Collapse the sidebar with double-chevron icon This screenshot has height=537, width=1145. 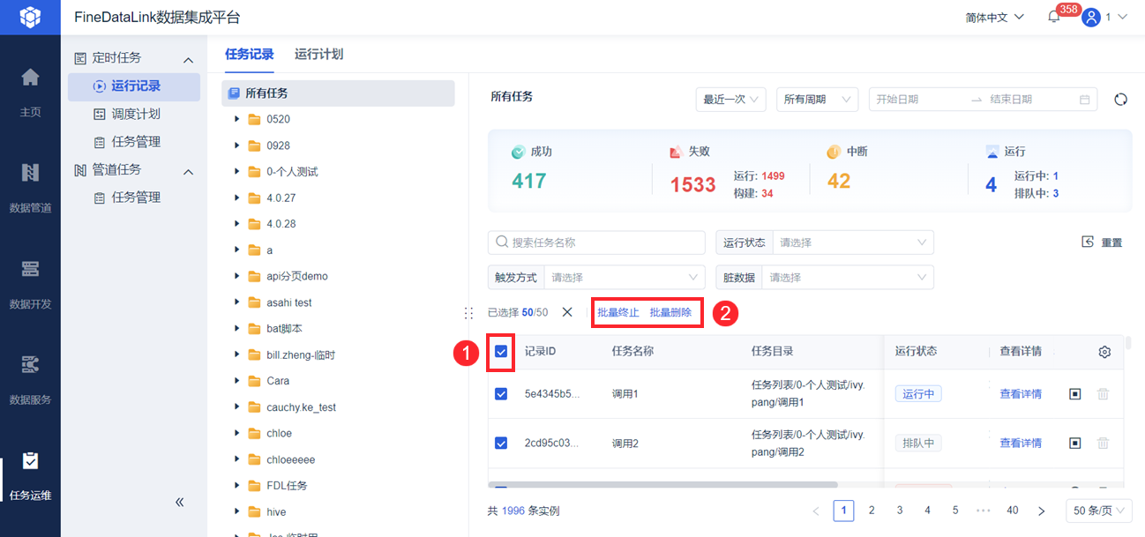tap(179, 502)
